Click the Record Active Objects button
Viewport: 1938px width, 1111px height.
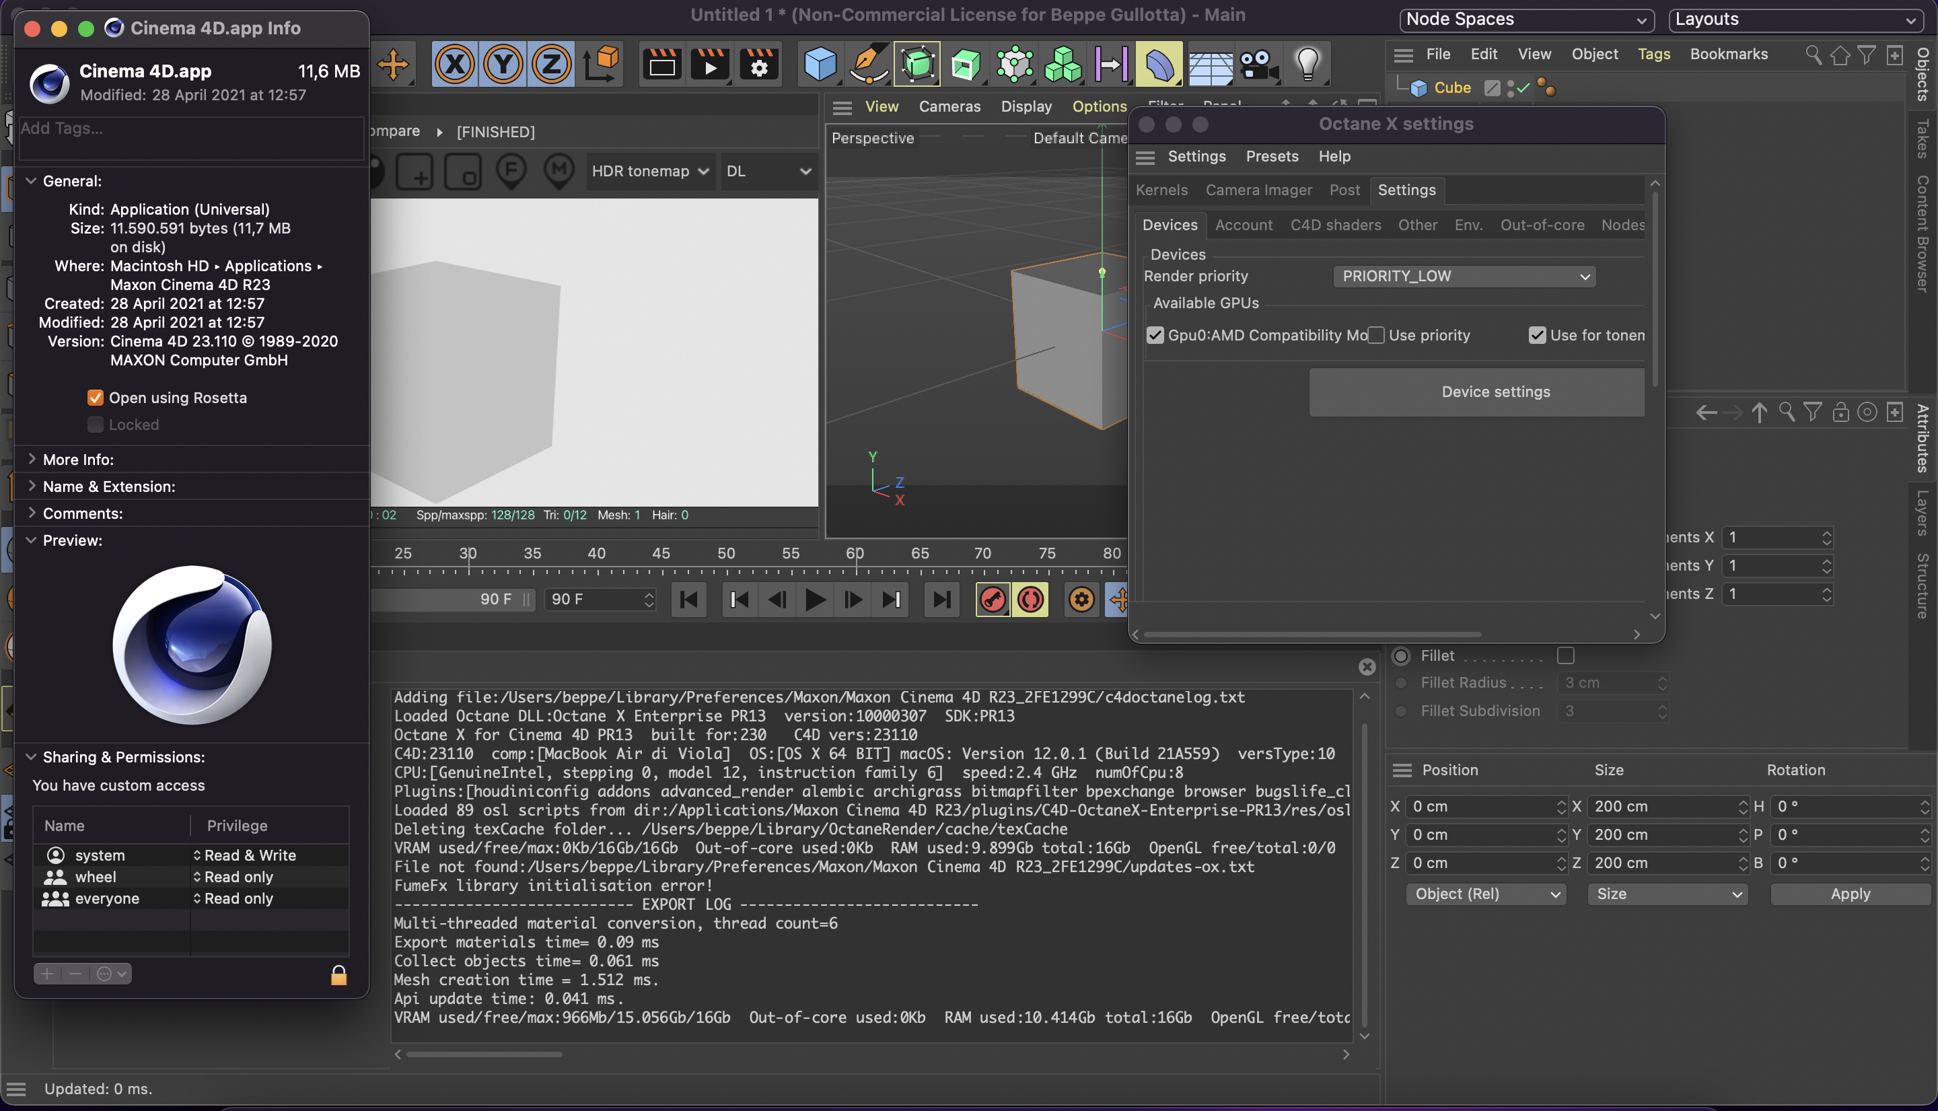(x=993, y=600)
